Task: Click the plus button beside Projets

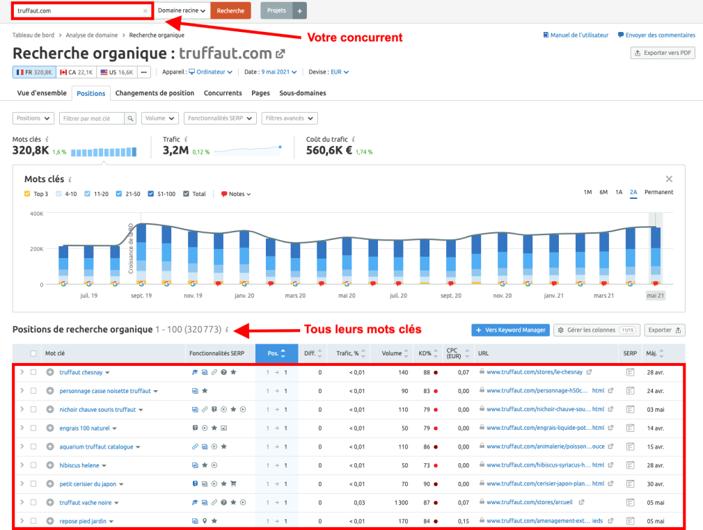Action: point(299,10)
